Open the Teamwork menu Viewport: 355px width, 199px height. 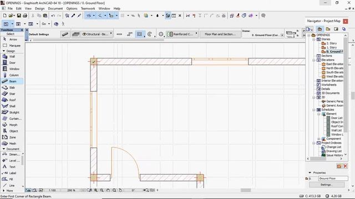coord(88,8)
